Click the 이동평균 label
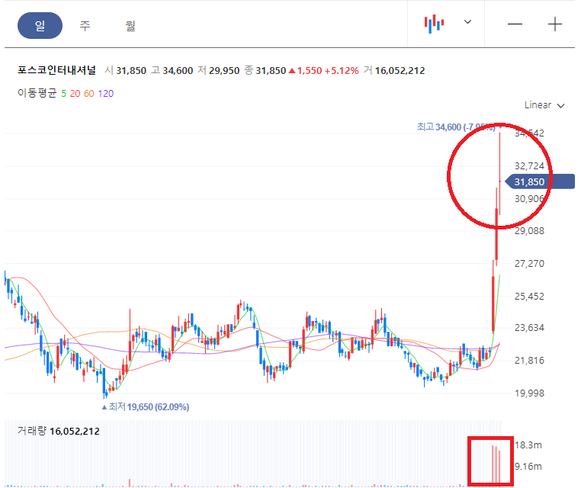This screenshot has height=488, width=581. 37,93
